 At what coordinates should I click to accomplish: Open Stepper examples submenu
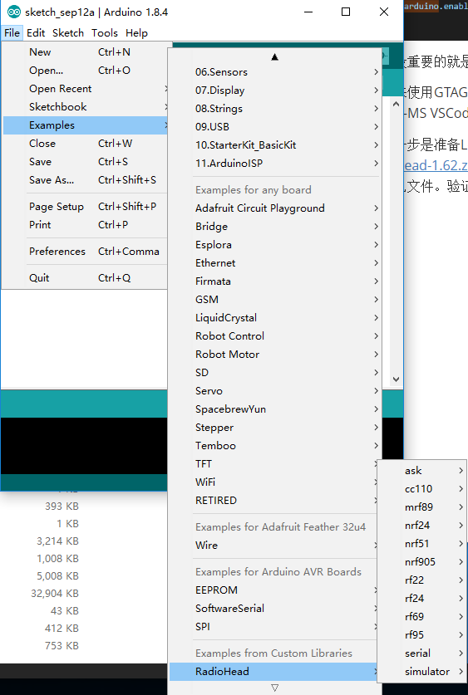[x=274, y=427]
